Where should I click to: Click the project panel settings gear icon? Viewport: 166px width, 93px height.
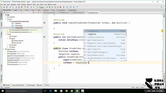(38, 12)
